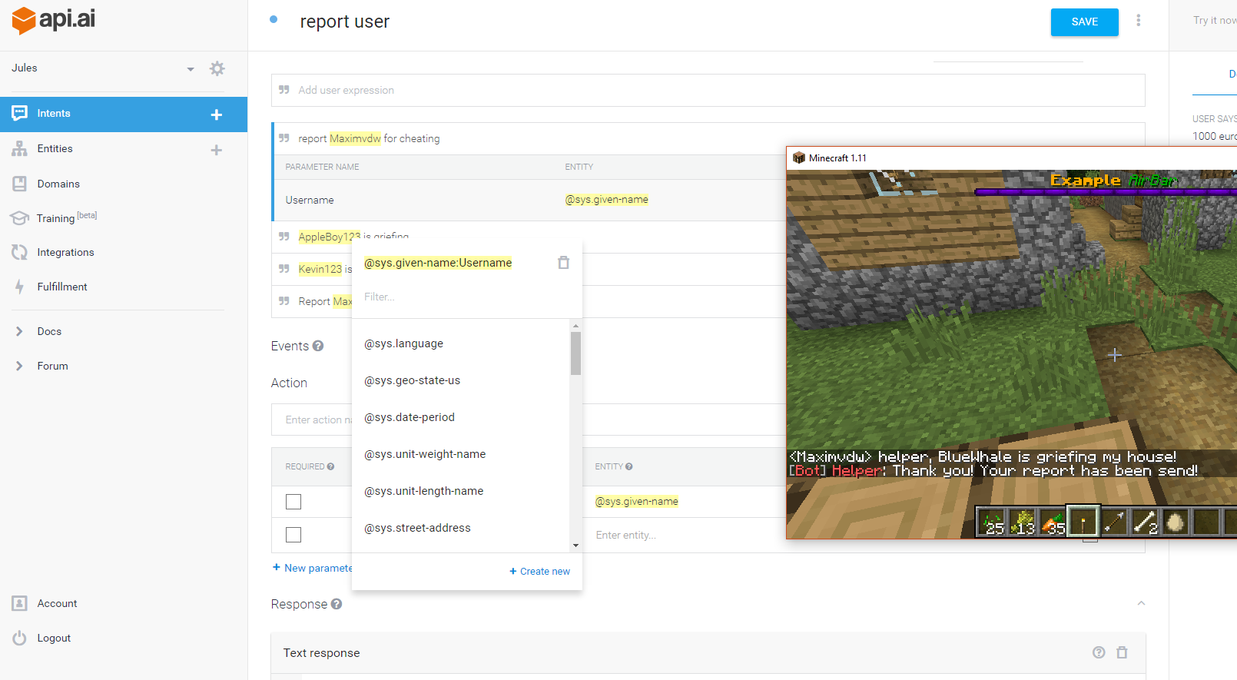This screenshot has width=1237, height=680.
Task: Open the three-dot more options menu
Action: pyautogui.click(x=1139, y=21)
